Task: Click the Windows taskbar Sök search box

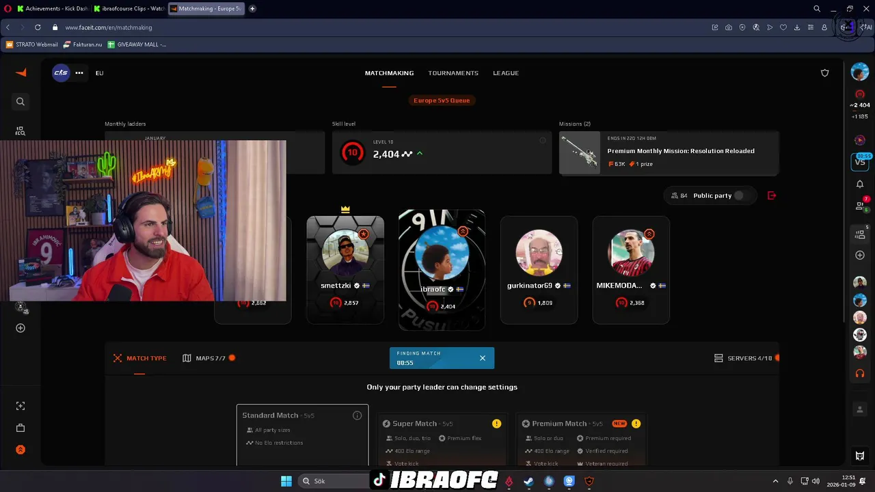Action: 335,481
